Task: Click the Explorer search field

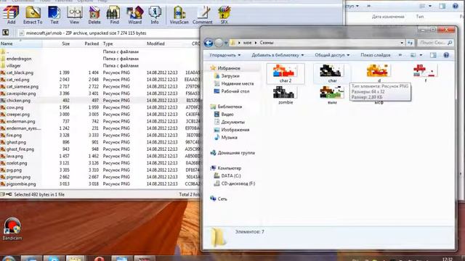Action: click(x=435, y=43)
